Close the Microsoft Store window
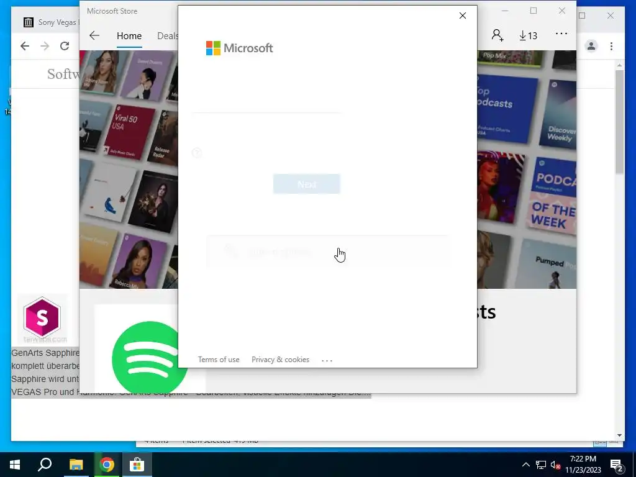This screenshot has height=477, width=636. pyautogui.click(x=561, y=11)
